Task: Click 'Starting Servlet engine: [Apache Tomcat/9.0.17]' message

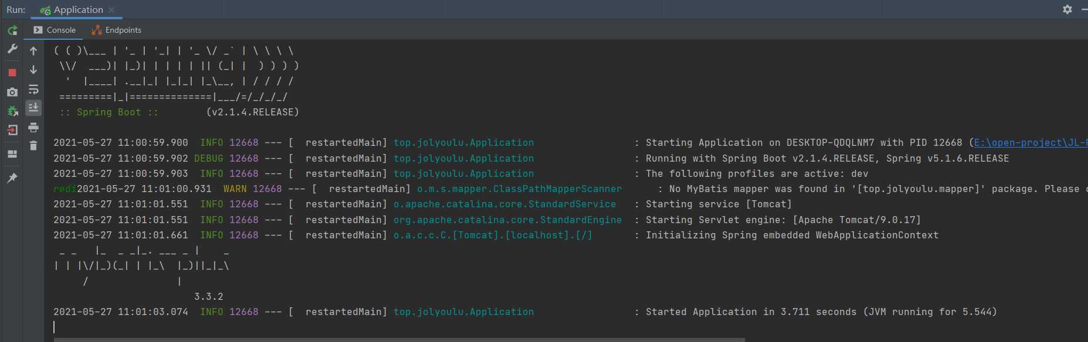Action: tap(784, 220)
